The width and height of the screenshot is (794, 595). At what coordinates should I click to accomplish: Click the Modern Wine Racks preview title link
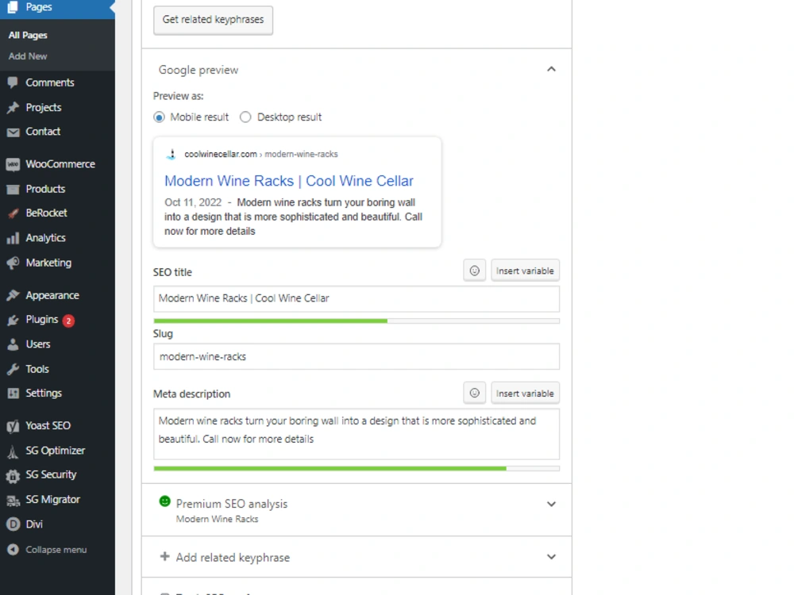tap(289, 181)
